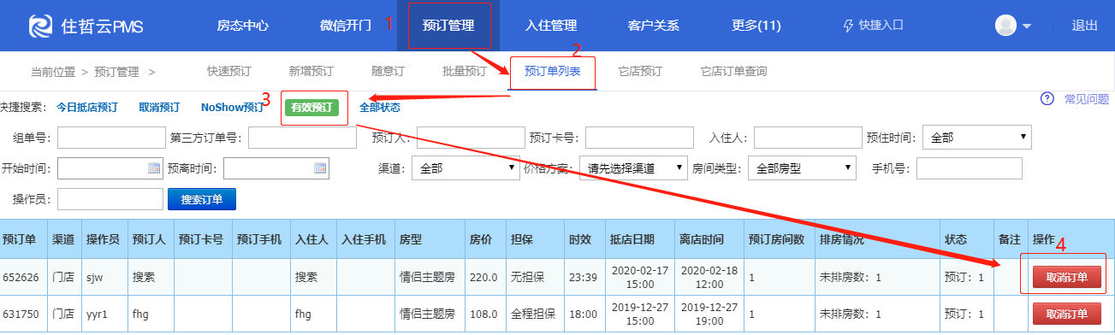Click departure time 2019-12-27 19:00
Image resolution: width=1115 pixels, height=335 pixels.
click(709, 314)
